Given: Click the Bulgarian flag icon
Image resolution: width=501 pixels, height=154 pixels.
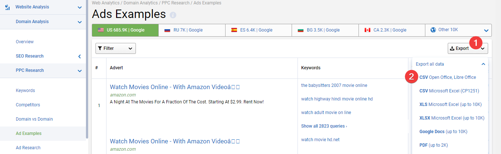Looking at the screenshot, I should coord(301,30).
